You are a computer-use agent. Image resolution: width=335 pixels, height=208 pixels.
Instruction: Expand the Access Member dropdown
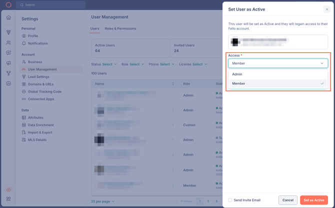(x=278, y=63)
